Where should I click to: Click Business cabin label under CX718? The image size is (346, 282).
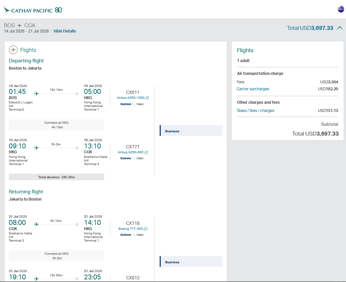click(x=126, y=235)
